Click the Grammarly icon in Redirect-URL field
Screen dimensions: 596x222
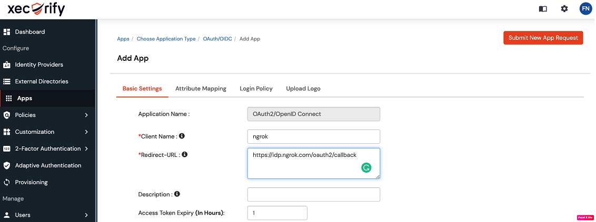click(x=366, y=168)
